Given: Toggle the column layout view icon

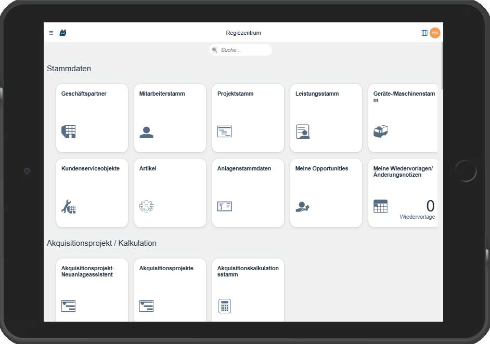Looking at the screenshot, I should pyautogui.click(x=424, y=33).
